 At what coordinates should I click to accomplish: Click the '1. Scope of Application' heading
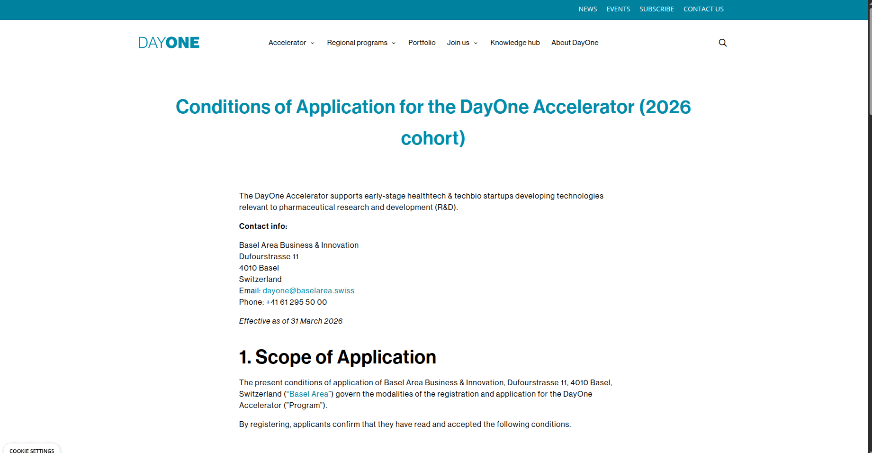tap(337, 357)
